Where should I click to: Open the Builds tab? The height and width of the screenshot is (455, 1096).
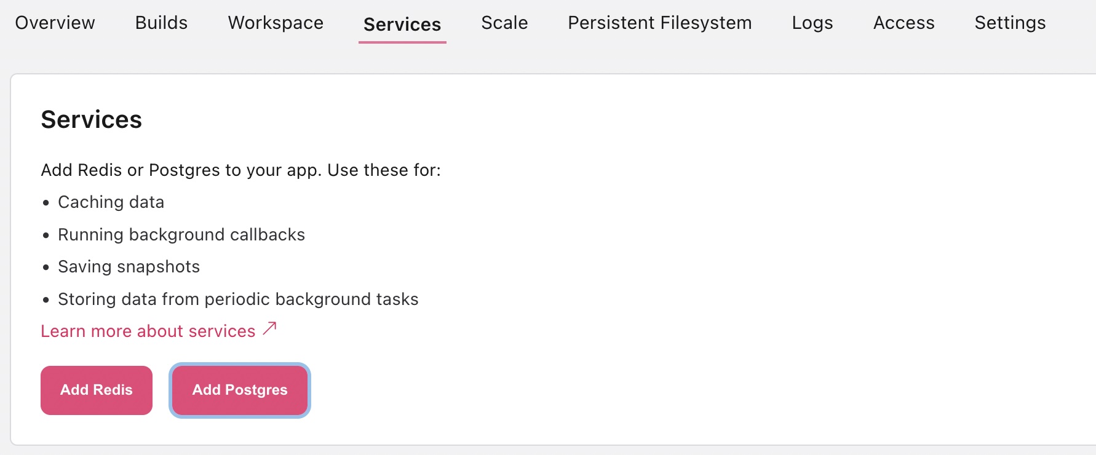point(161,23)
